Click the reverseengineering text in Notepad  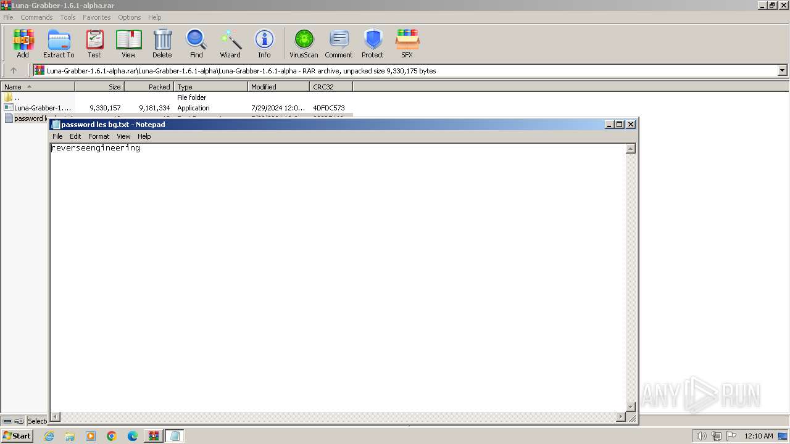[x=96, y=148]
